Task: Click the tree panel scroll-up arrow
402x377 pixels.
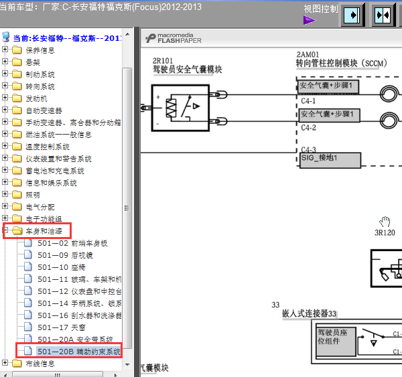Action: 127,34
